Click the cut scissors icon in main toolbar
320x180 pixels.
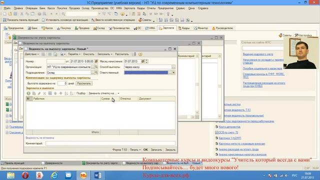[x=22, y=14]
